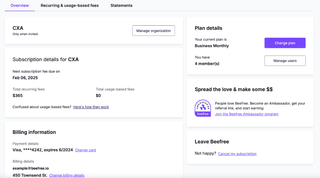Click the Change card link

(x=85, y=150)
